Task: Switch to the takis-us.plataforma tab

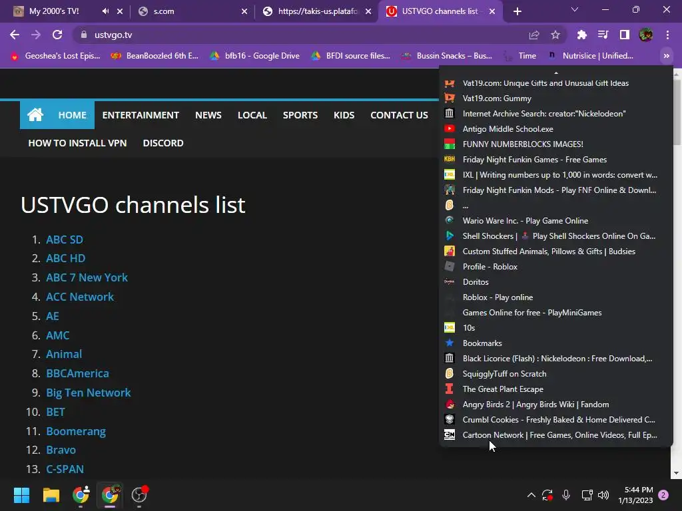Action: [311, 11]
